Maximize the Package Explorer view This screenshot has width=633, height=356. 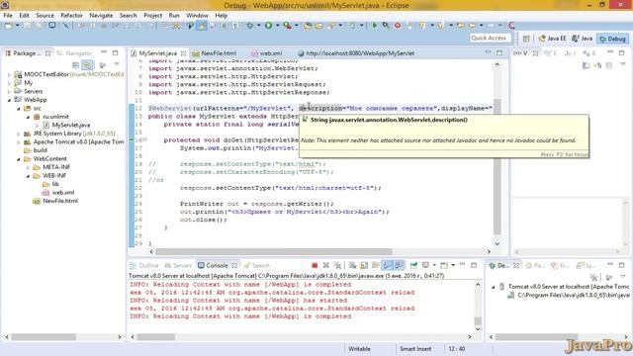[x=116, y=52]
